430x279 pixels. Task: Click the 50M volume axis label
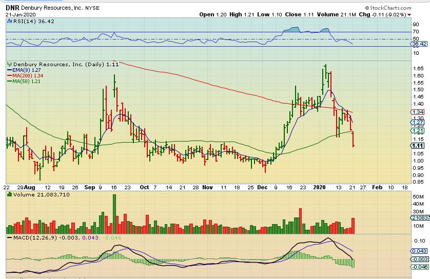point(418,197)
